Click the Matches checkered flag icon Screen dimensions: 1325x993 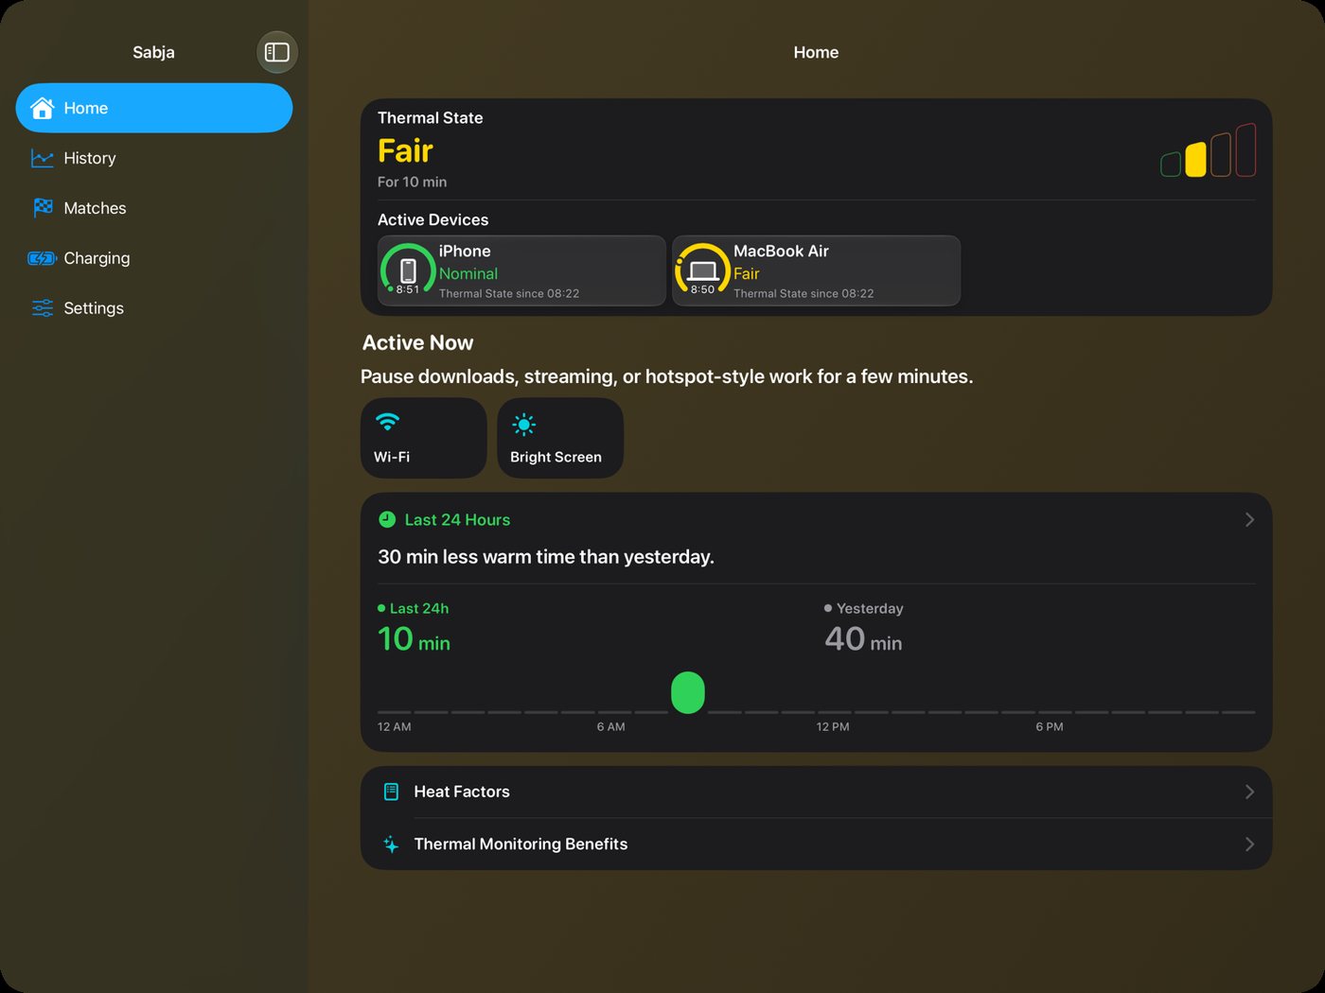point(43,208)
